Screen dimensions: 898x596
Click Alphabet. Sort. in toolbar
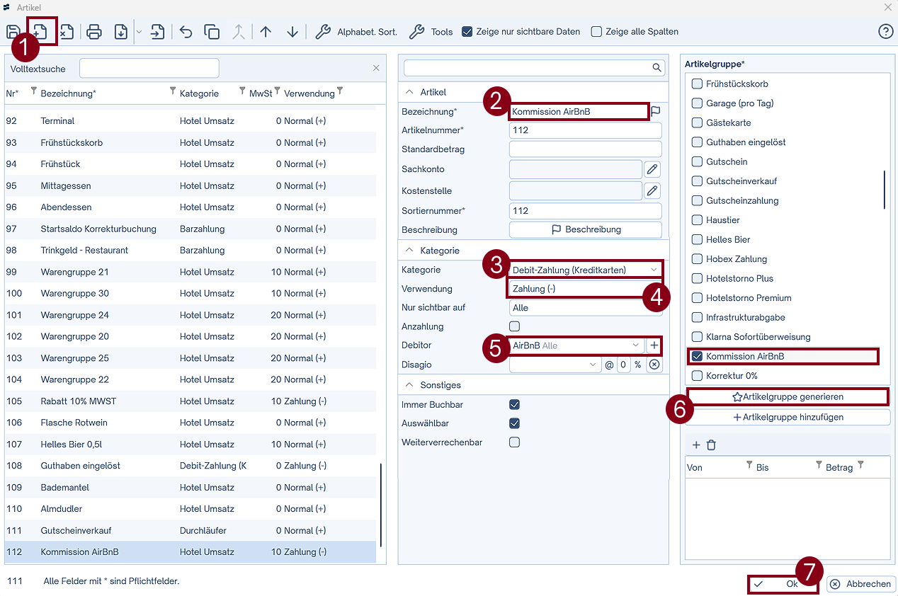click(356, 32)
